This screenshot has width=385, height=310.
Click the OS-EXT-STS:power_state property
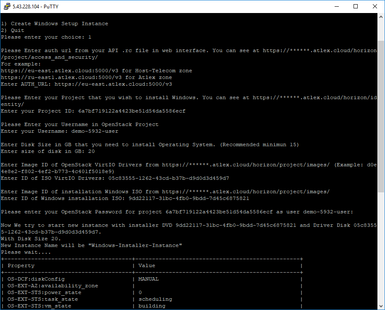pos(45,292)
